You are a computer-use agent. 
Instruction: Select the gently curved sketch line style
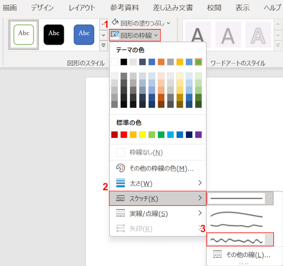point(236,214)
